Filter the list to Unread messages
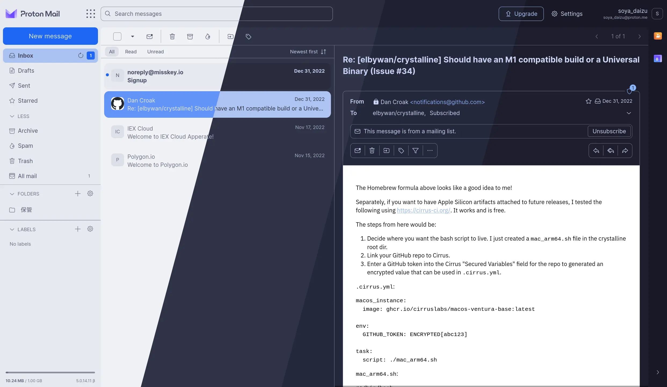667x387 pixels. click(155, 52)
